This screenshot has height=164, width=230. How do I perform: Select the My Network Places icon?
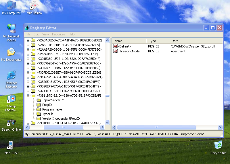[11, 28]
